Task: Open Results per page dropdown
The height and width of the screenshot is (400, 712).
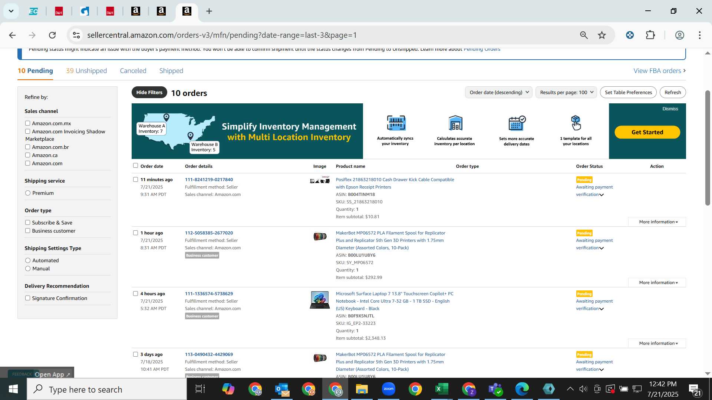Action: point(566,92)
